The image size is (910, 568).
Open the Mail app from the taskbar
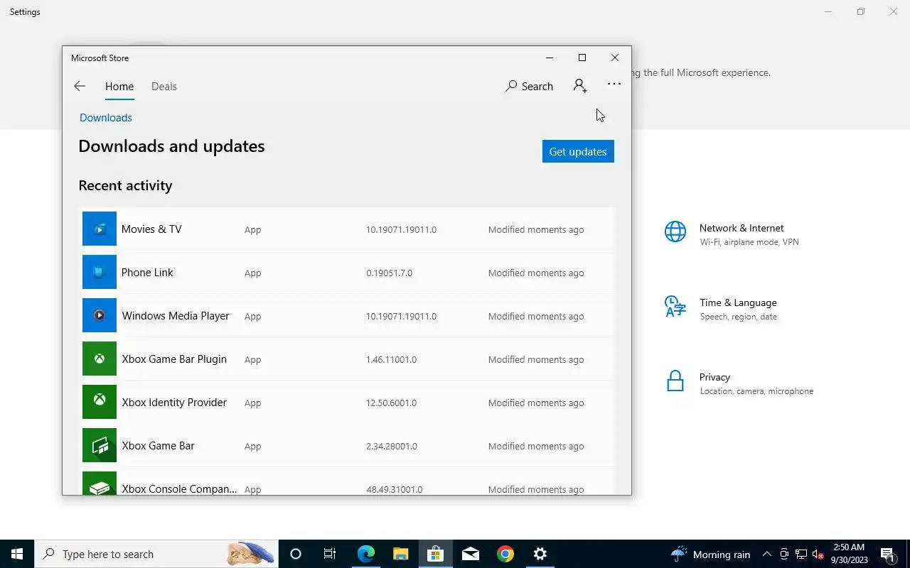(470, 554)
